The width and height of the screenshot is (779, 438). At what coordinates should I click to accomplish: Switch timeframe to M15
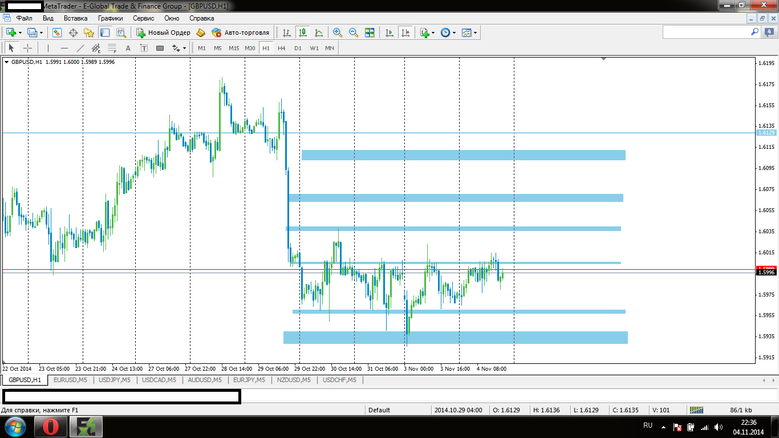234,48
